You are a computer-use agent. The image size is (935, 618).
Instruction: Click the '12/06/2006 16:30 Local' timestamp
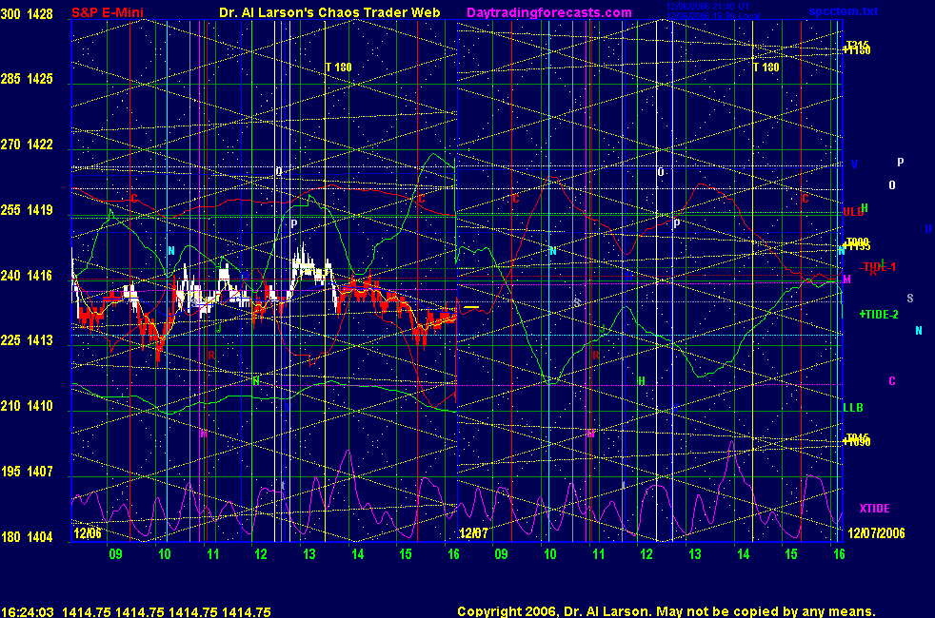pos(713,15)
